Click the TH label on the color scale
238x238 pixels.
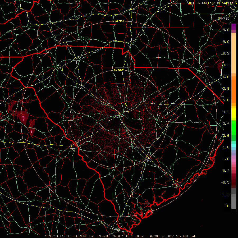(x=227, y=206)
